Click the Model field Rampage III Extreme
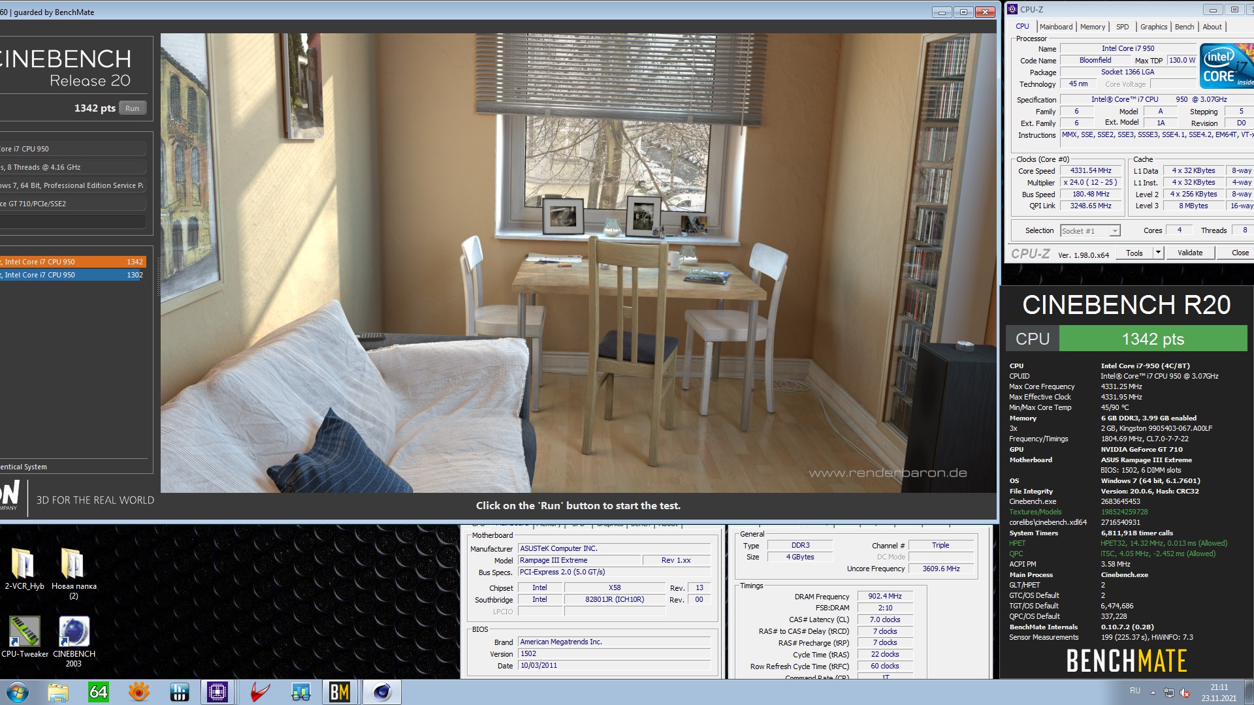The height and width of the screenshot is (705, 1254). tap(579, 561)
